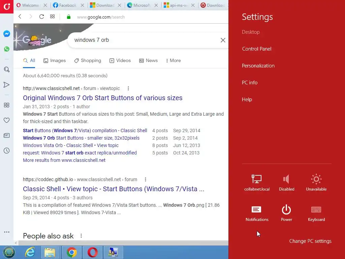The height and width of the screenshot is (259, 345).
Task: Open personal news icon in sidebar
Action: pyautogui.click(x=7, y=136)
